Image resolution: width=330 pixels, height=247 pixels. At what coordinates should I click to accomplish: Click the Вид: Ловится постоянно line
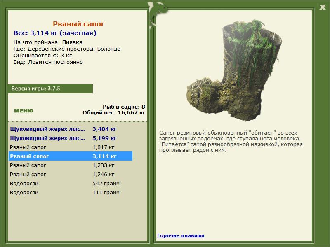tap(48, 62)
